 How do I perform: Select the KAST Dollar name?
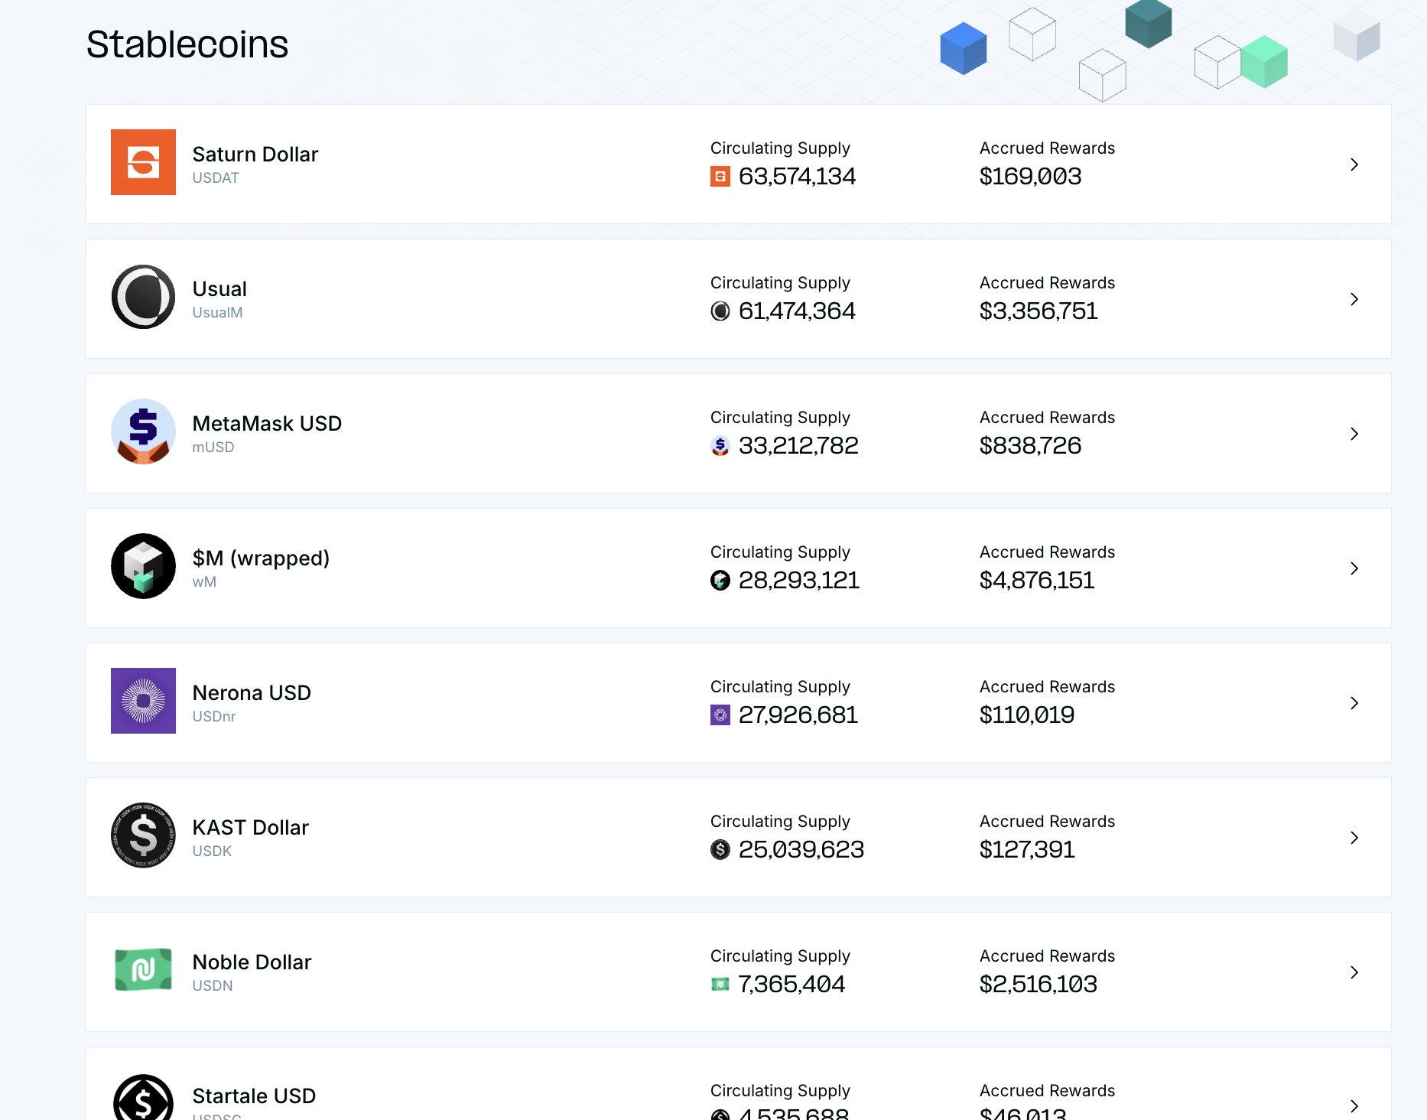251,828
